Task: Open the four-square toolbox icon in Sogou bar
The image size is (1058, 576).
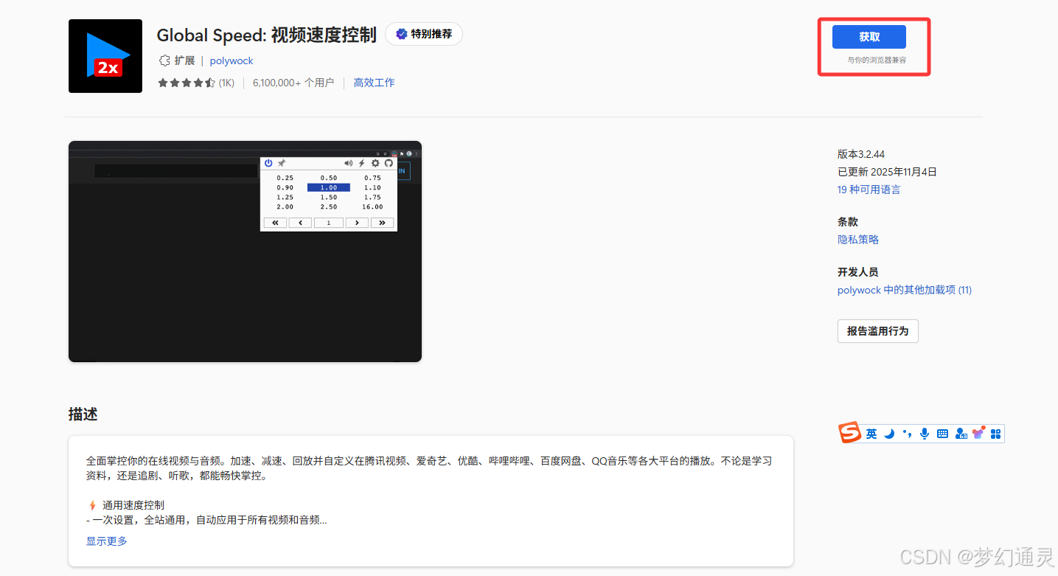Action: [x=995, y=434]
